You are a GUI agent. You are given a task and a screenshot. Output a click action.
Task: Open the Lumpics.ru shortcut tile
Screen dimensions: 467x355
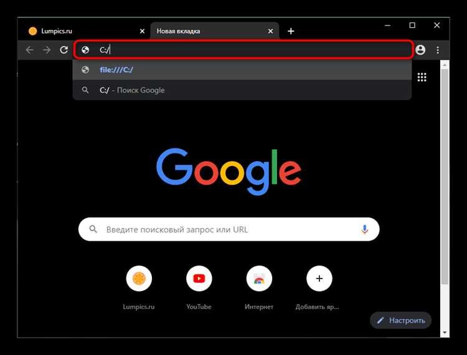click(x=139, y=279)
